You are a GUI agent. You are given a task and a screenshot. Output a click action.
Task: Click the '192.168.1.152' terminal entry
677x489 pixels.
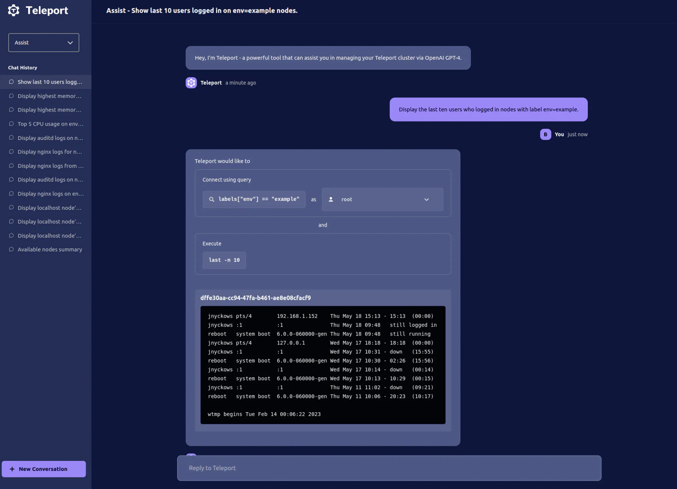pos(297,316)
